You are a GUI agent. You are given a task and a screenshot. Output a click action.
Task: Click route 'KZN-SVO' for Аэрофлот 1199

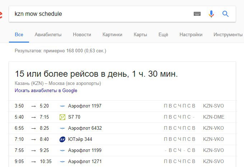point(213,151)
